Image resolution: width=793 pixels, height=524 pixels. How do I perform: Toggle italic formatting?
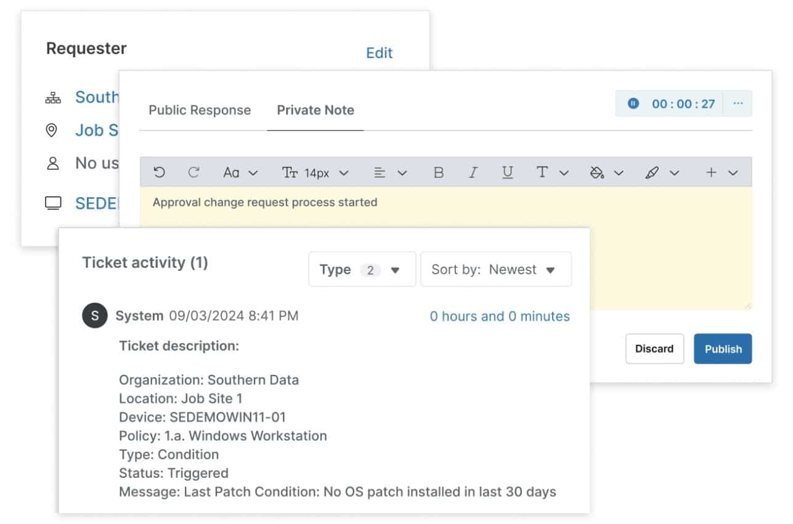(x=473, y=173)
